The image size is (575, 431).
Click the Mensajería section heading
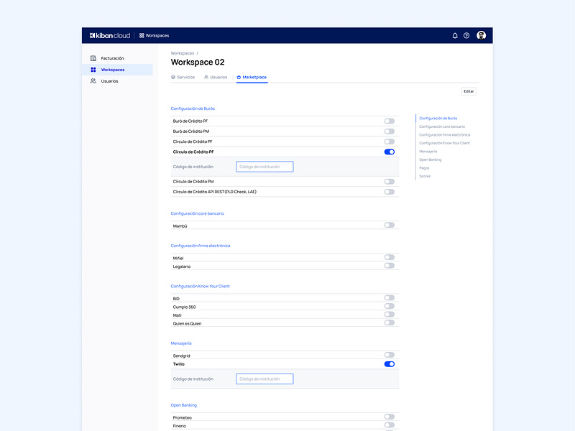point(181,343)
